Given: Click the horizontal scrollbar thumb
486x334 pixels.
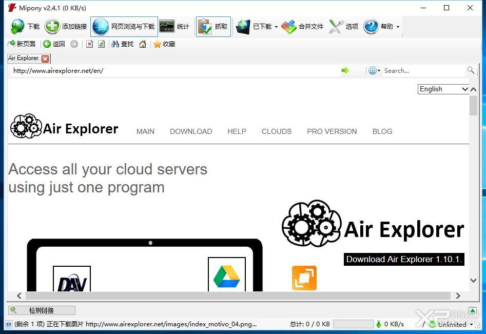Looking at the screenshot, I should [238, 296].
